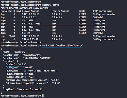Click the "1098/systemd-networ" program name
127x98 pixels.
[x=104, y=39]
